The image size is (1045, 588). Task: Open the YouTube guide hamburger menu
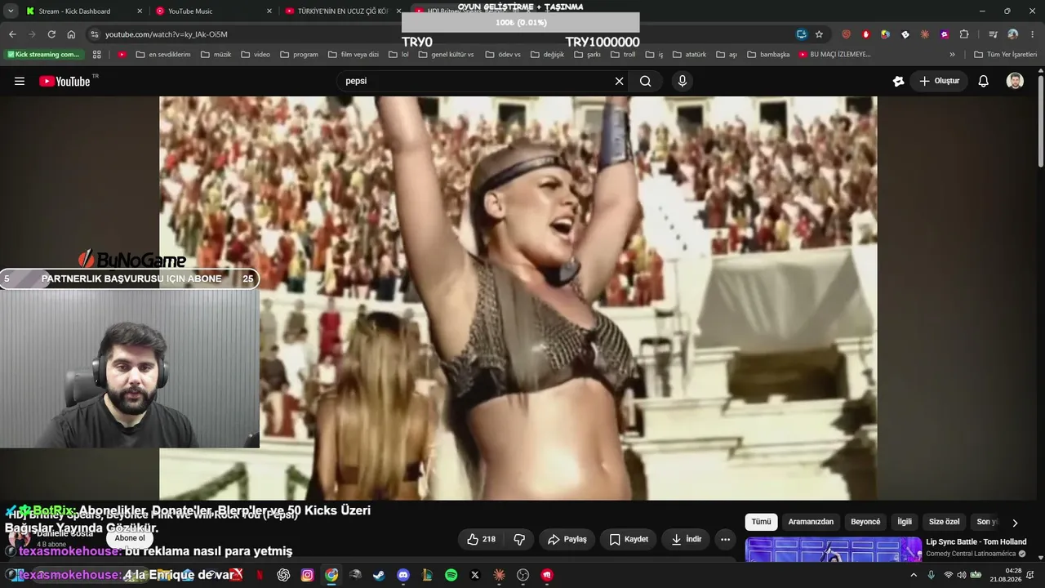(x=20, y=81)
